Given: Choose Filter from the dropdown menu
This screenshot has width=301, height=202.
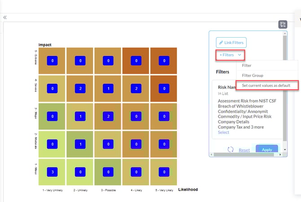Looking at the screenshot, I should click(x=247, y=65).
